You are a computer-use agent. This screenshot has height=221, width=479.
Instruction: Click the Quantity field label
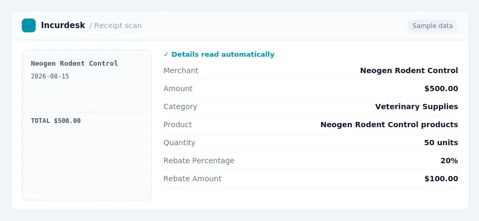pos(179,143)
